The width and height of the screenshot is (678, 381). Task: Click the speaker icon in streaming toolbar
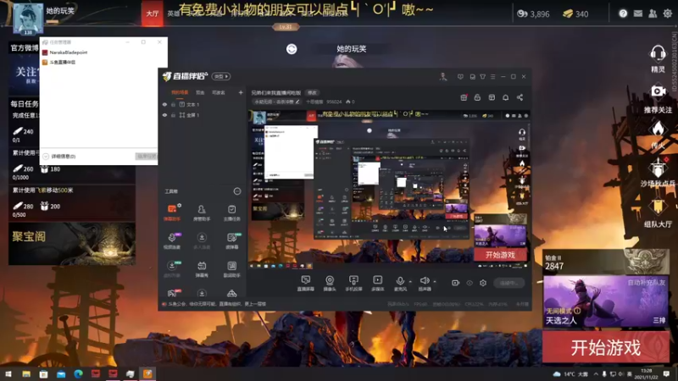click(x=425, y=281)
